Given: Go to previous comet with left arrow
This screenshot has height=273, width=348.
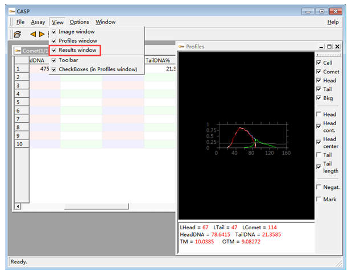Looking at the screenshot, I should click(33, 35).
